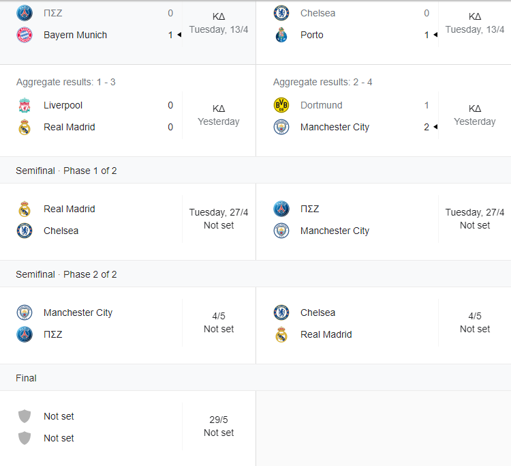Click the Semifinal Phase 1 of 2 header
This screenshot has width=511, height=466.
tap(255, 170)
